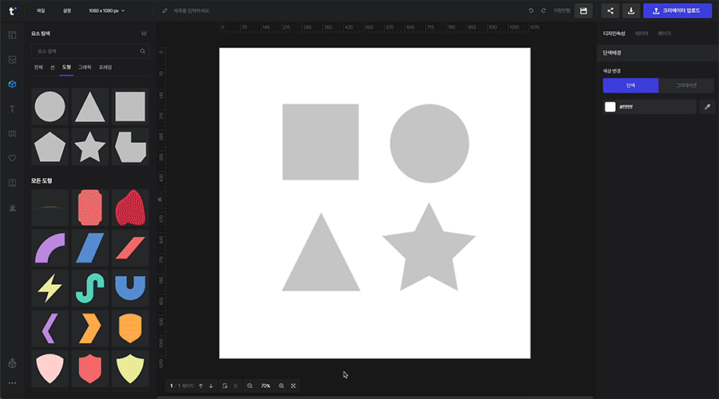The width and height of the screenshot is (719, 399).
Task: Zoom out using the minus magnifier icon
Action: [250, 386]
